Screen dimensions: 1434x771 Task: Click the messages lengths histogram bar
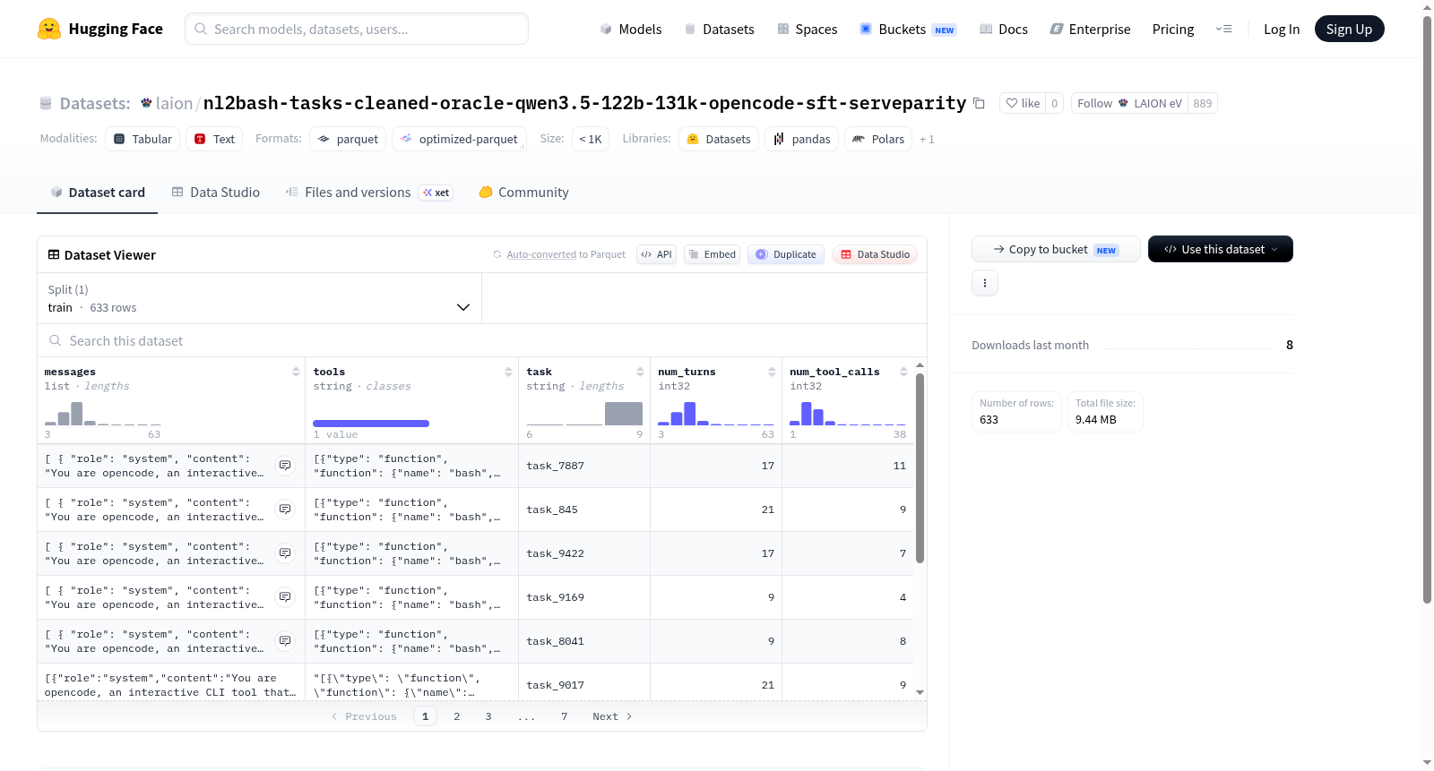coord(76,414)
